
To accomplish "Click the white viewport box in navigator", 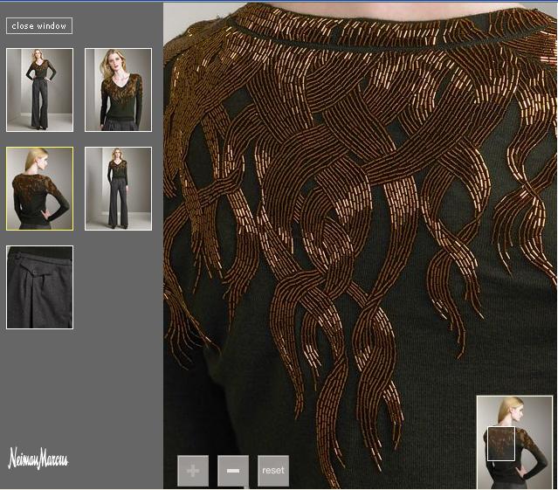I will click(500, 444).
